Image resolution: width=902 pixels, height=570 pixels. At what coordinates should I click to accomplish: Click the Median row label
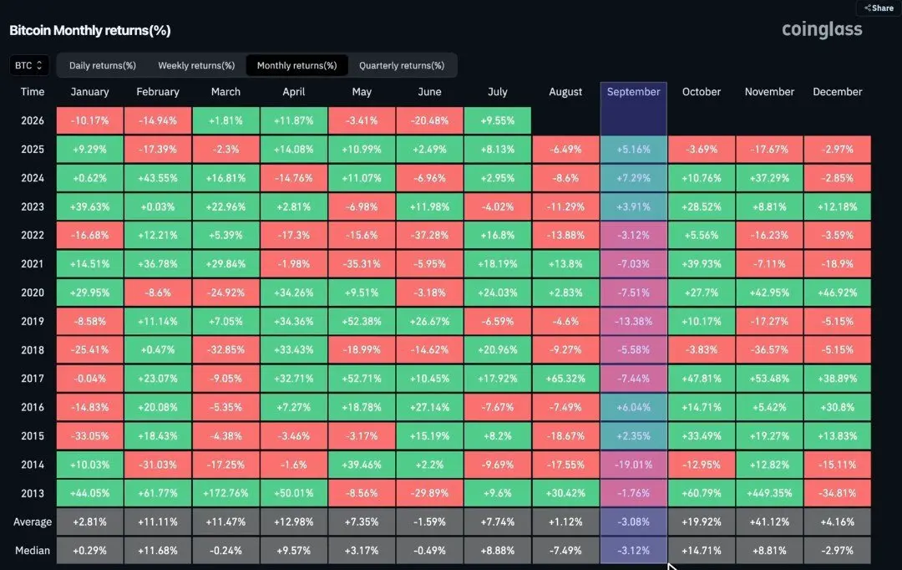tap(33, 551)
